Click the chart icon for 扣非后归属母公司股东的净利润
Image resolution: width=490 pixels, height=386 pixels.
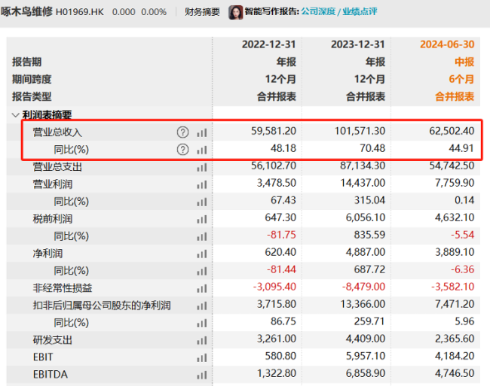click(x=201, y=305)
